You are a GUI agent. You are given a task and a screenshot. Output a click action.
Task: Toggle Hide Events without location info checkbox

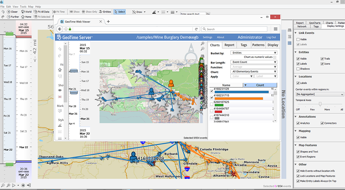coord(298,171)
